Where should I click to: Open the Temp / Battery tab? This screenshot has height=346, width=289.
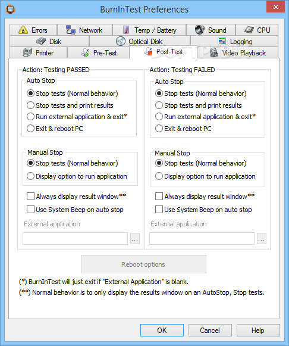pos(149,30)
